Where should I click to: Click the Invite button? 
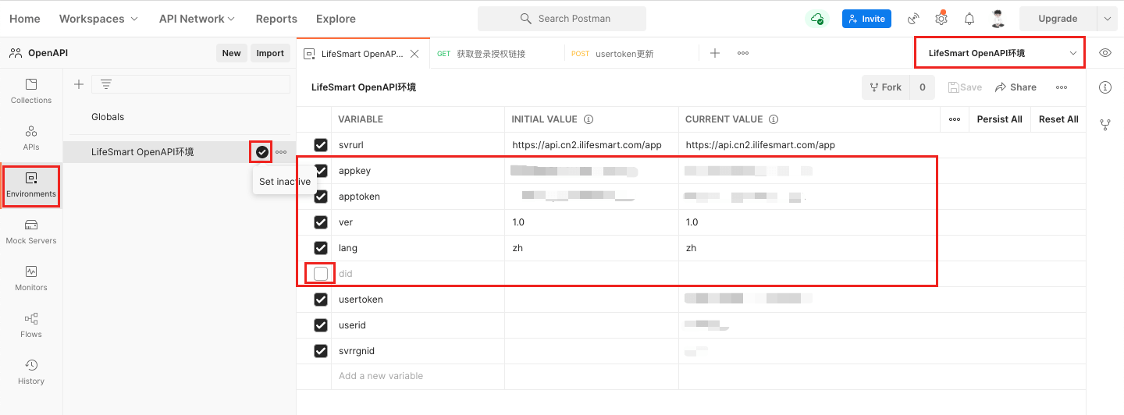[x=866, y=19]
